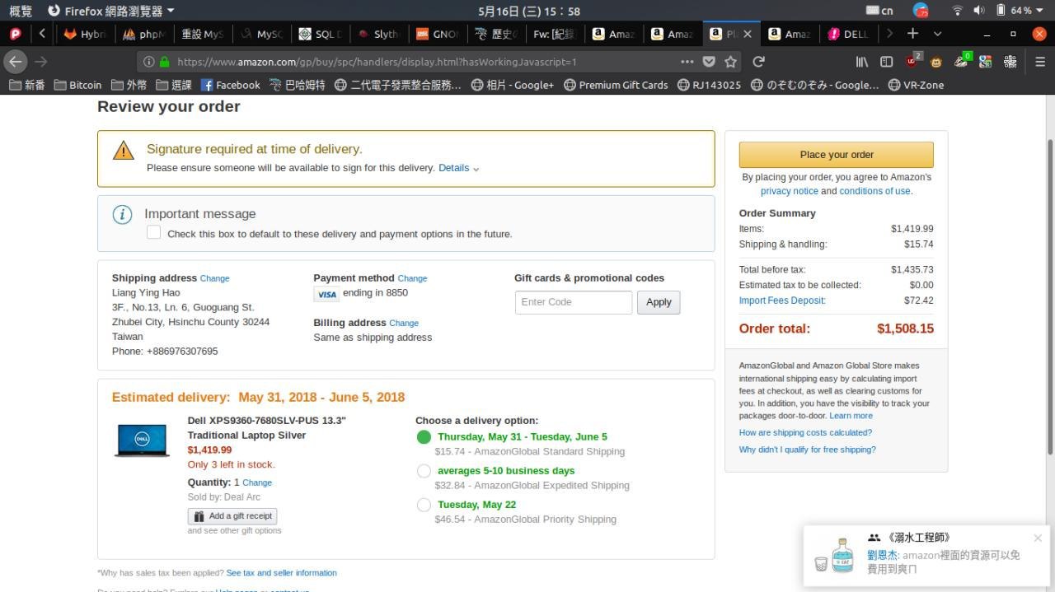Switch to the DELL tab
This screenshot has height=592, width=1055.
[x=849, y=34]
